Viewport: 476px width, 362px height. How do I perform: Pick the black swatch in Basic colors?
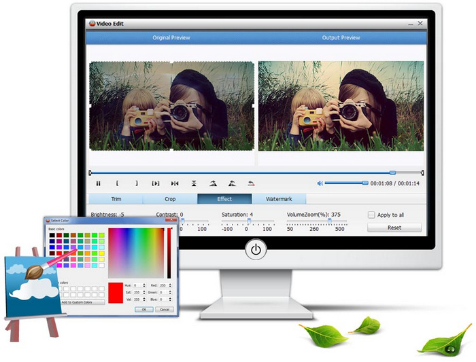[51, 236]
